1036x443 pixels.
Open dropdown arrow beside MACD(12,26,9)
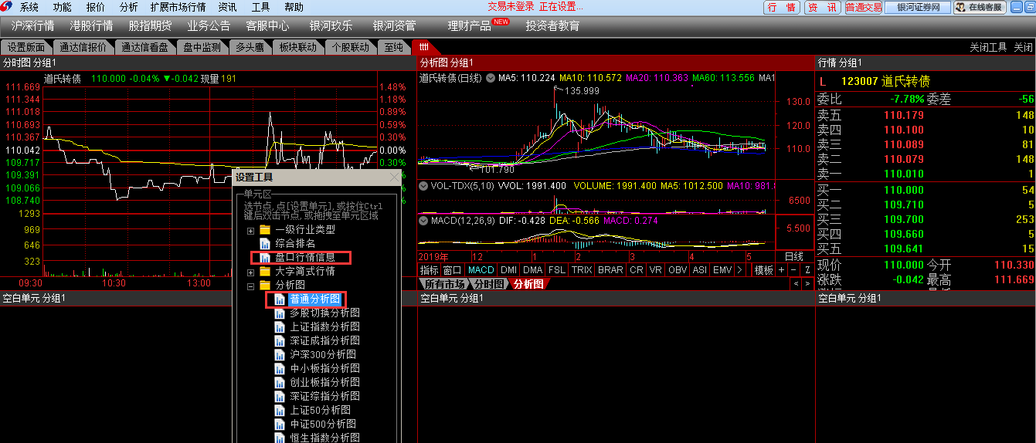coord(423,221)
